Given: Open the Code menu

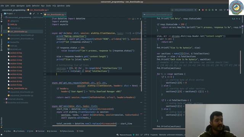Looking at the screenshot, I should (x=28, y=6).
